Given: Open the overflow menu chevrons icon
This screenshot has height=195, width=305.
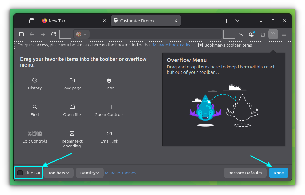Looking at the screenshot, I should [x=273, y=35].
